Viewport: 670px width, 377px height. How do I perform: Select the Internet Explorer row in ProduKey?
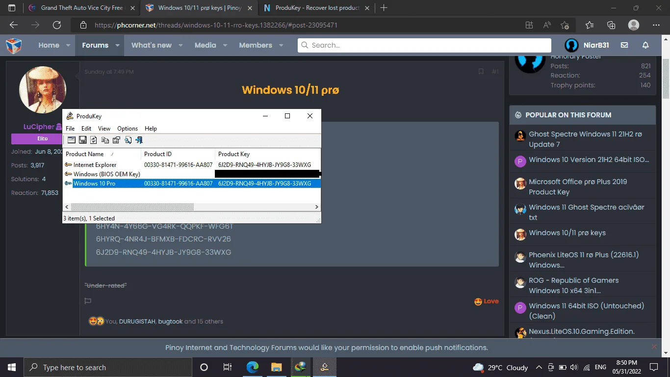tap(192, 165)
